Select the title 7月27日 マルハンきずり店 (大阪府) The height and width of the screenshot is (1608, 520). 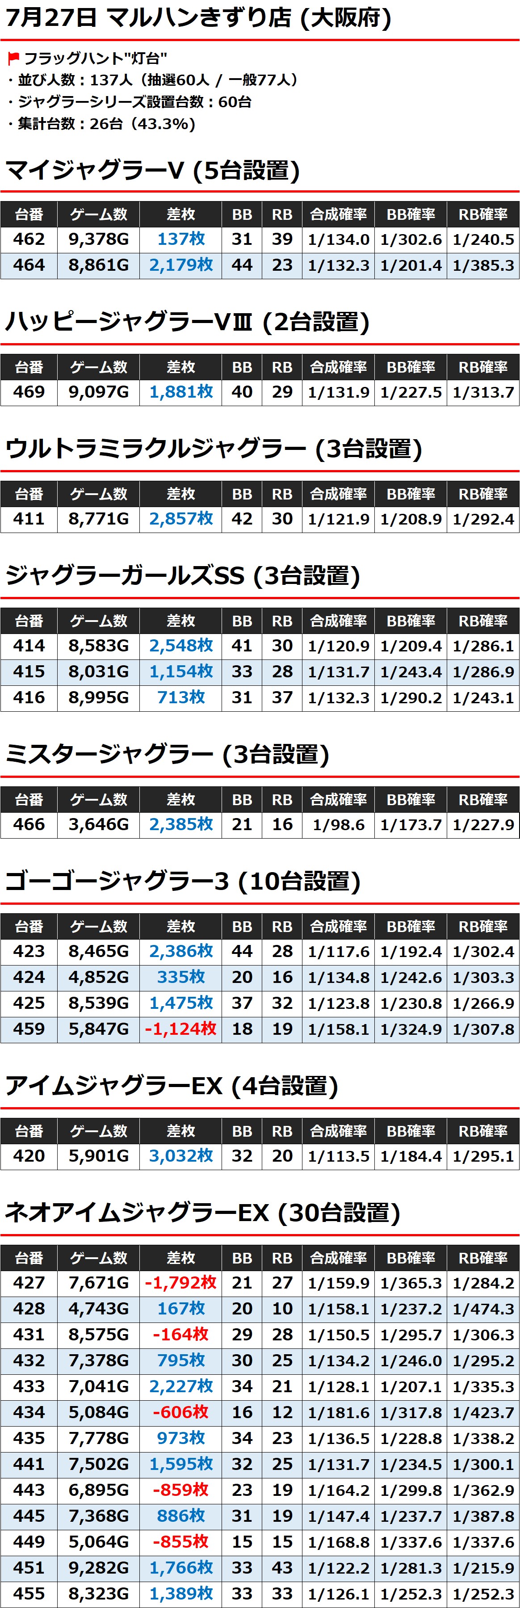click(198, 18)
